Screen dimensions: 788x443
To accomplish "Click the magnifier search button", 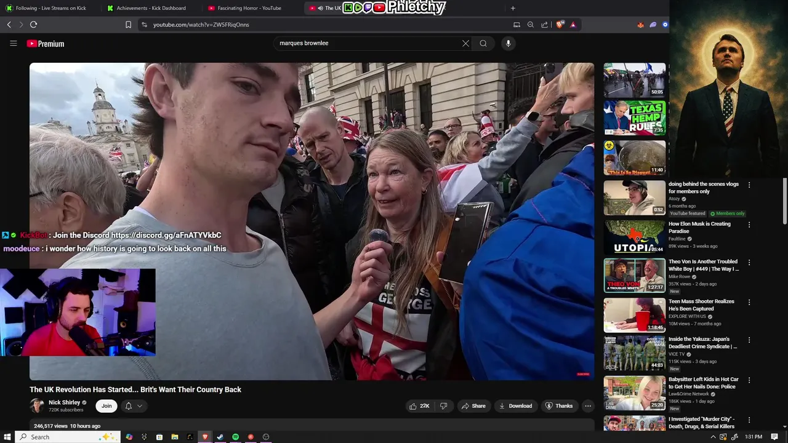I will click(x=483, y=43).
